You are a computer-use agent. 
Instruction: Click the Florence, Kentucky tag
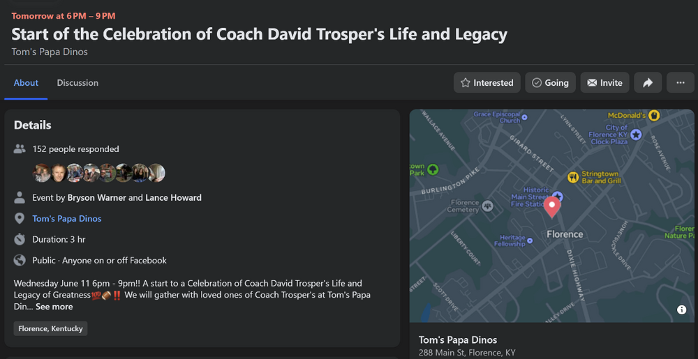click(50, 329)
